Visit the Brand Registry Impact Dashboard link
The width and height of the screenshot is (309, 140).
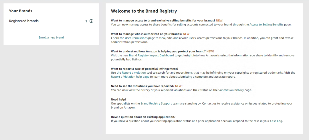(x=151, y=56)
